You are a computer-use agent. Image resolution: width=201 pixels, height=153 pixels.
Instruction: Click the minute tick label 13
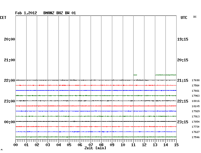click(x=155, y=145)
